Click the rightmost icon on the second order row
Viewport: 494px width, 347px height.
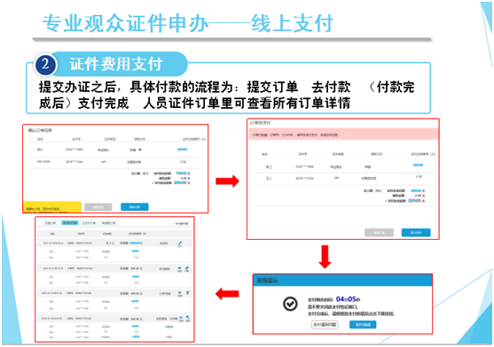click(x=187, y=269)
